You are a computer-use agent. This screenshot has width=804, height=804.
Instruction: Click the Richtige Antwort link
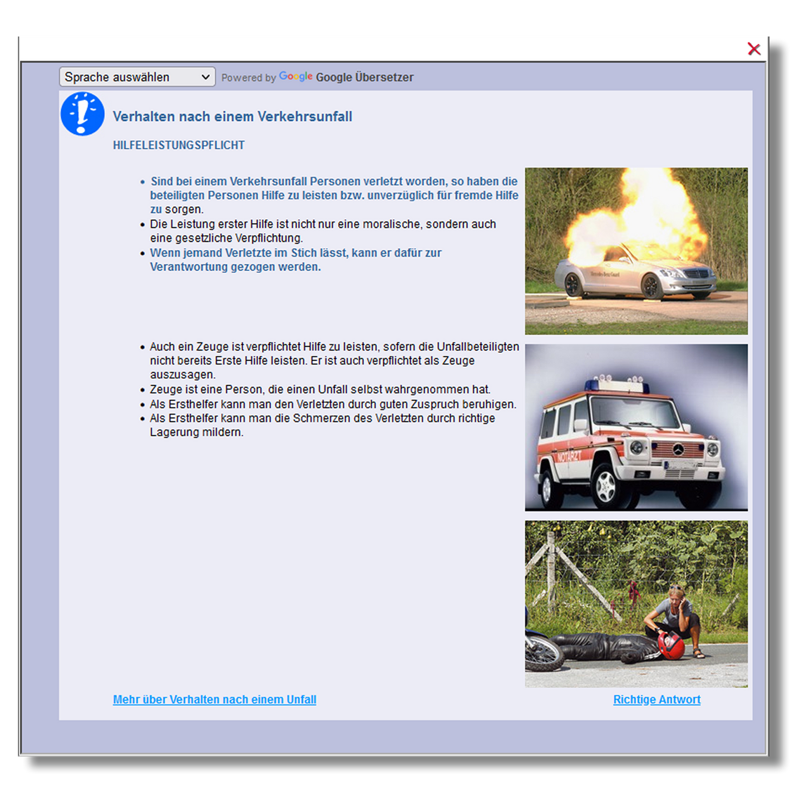tap(657, 699)
